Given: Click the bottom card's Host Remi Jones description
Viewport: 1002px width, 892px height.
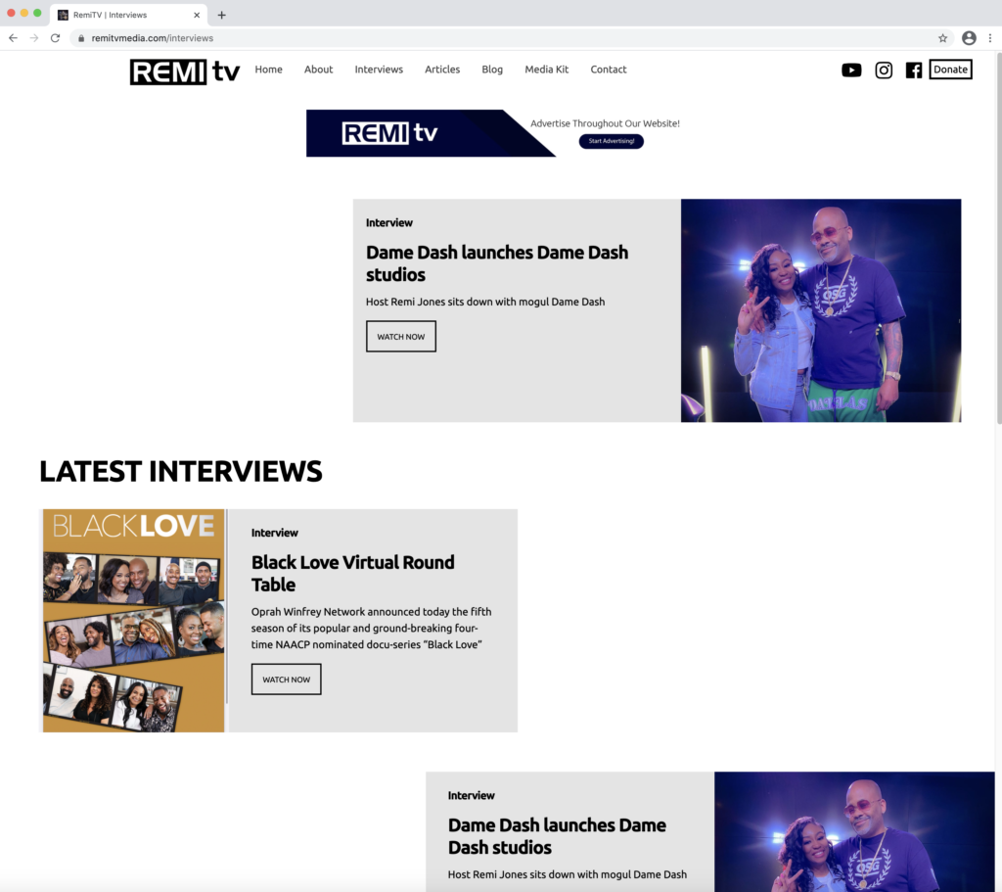Looking at the screenshot, I should (568, 874).
